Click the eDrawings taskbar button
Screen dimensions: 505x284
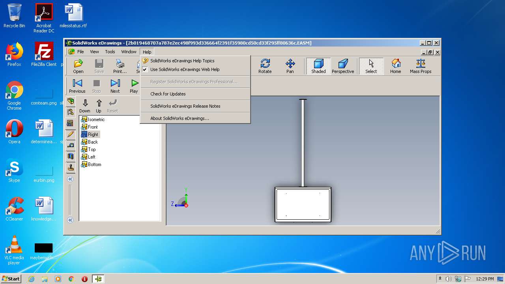coord(98,279)
